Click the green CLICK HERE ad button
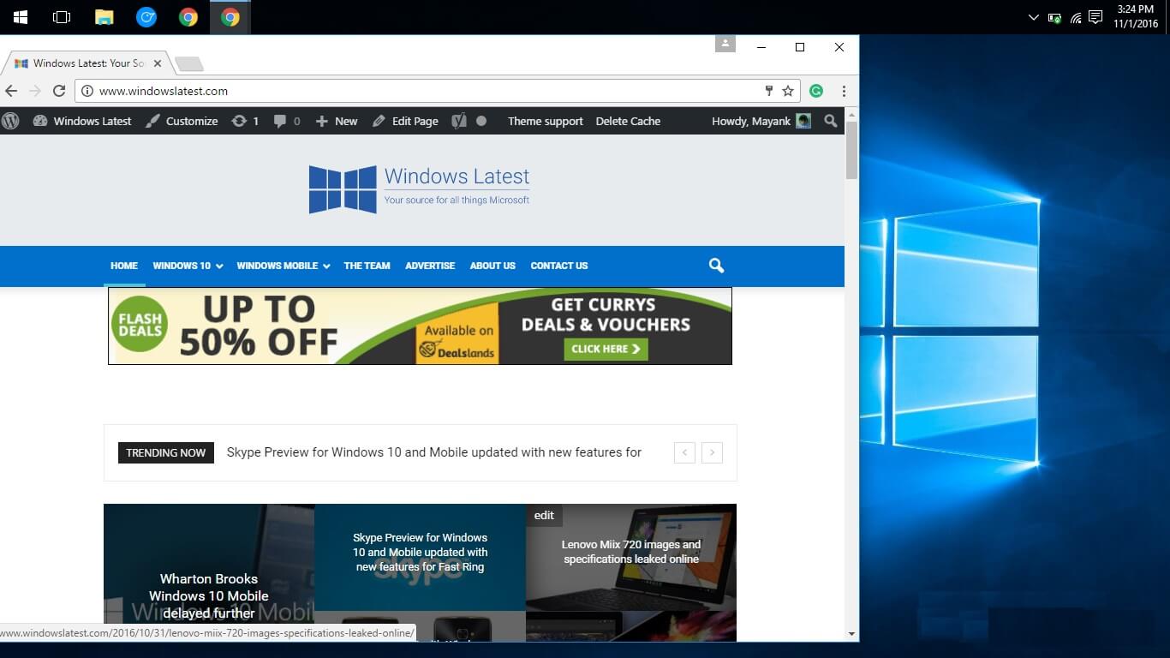The height and width of the screenshot is (658, 1170). [606, 349]
